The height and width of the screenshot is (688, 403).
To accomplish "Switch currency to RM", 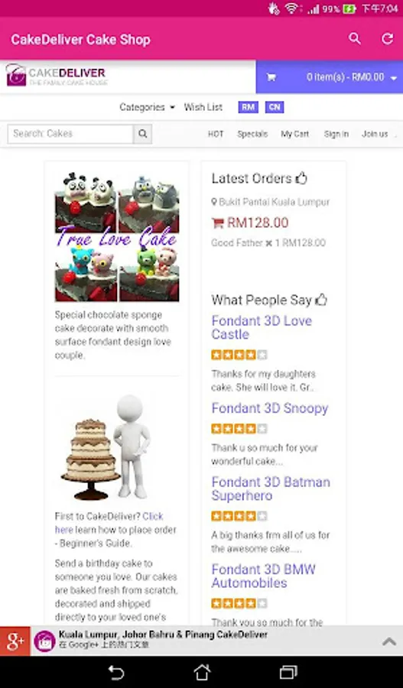I will [248, 108].
